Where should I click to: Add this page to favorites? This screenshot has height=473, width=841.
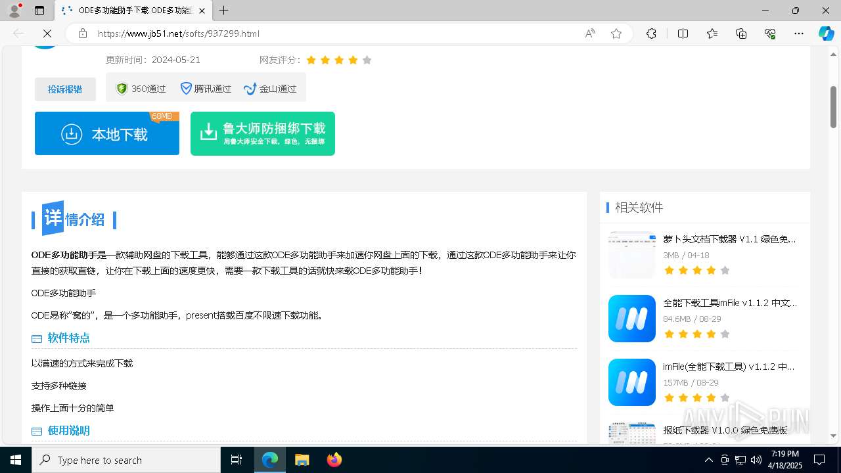coord(616,34)
